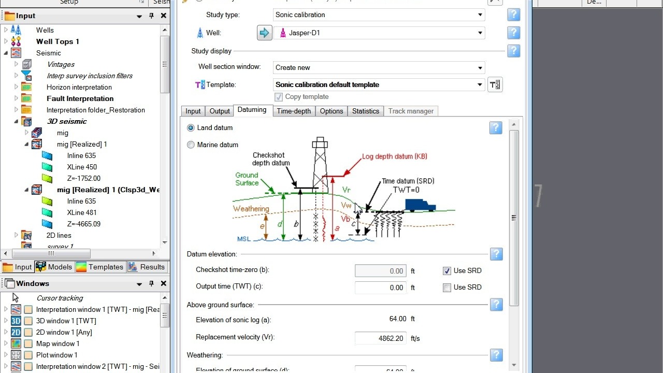Click the Replacement velocity (Vr) field
The image size is (663, 373).
(380, 338)
